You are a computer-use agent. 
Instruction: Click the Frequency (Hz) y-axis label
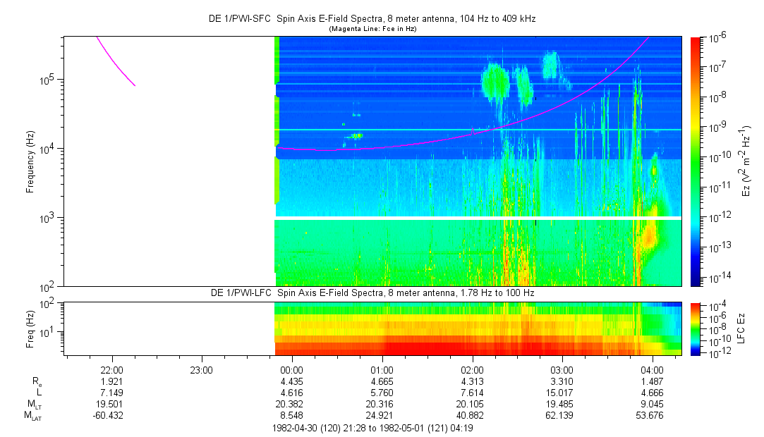[30, 162]
